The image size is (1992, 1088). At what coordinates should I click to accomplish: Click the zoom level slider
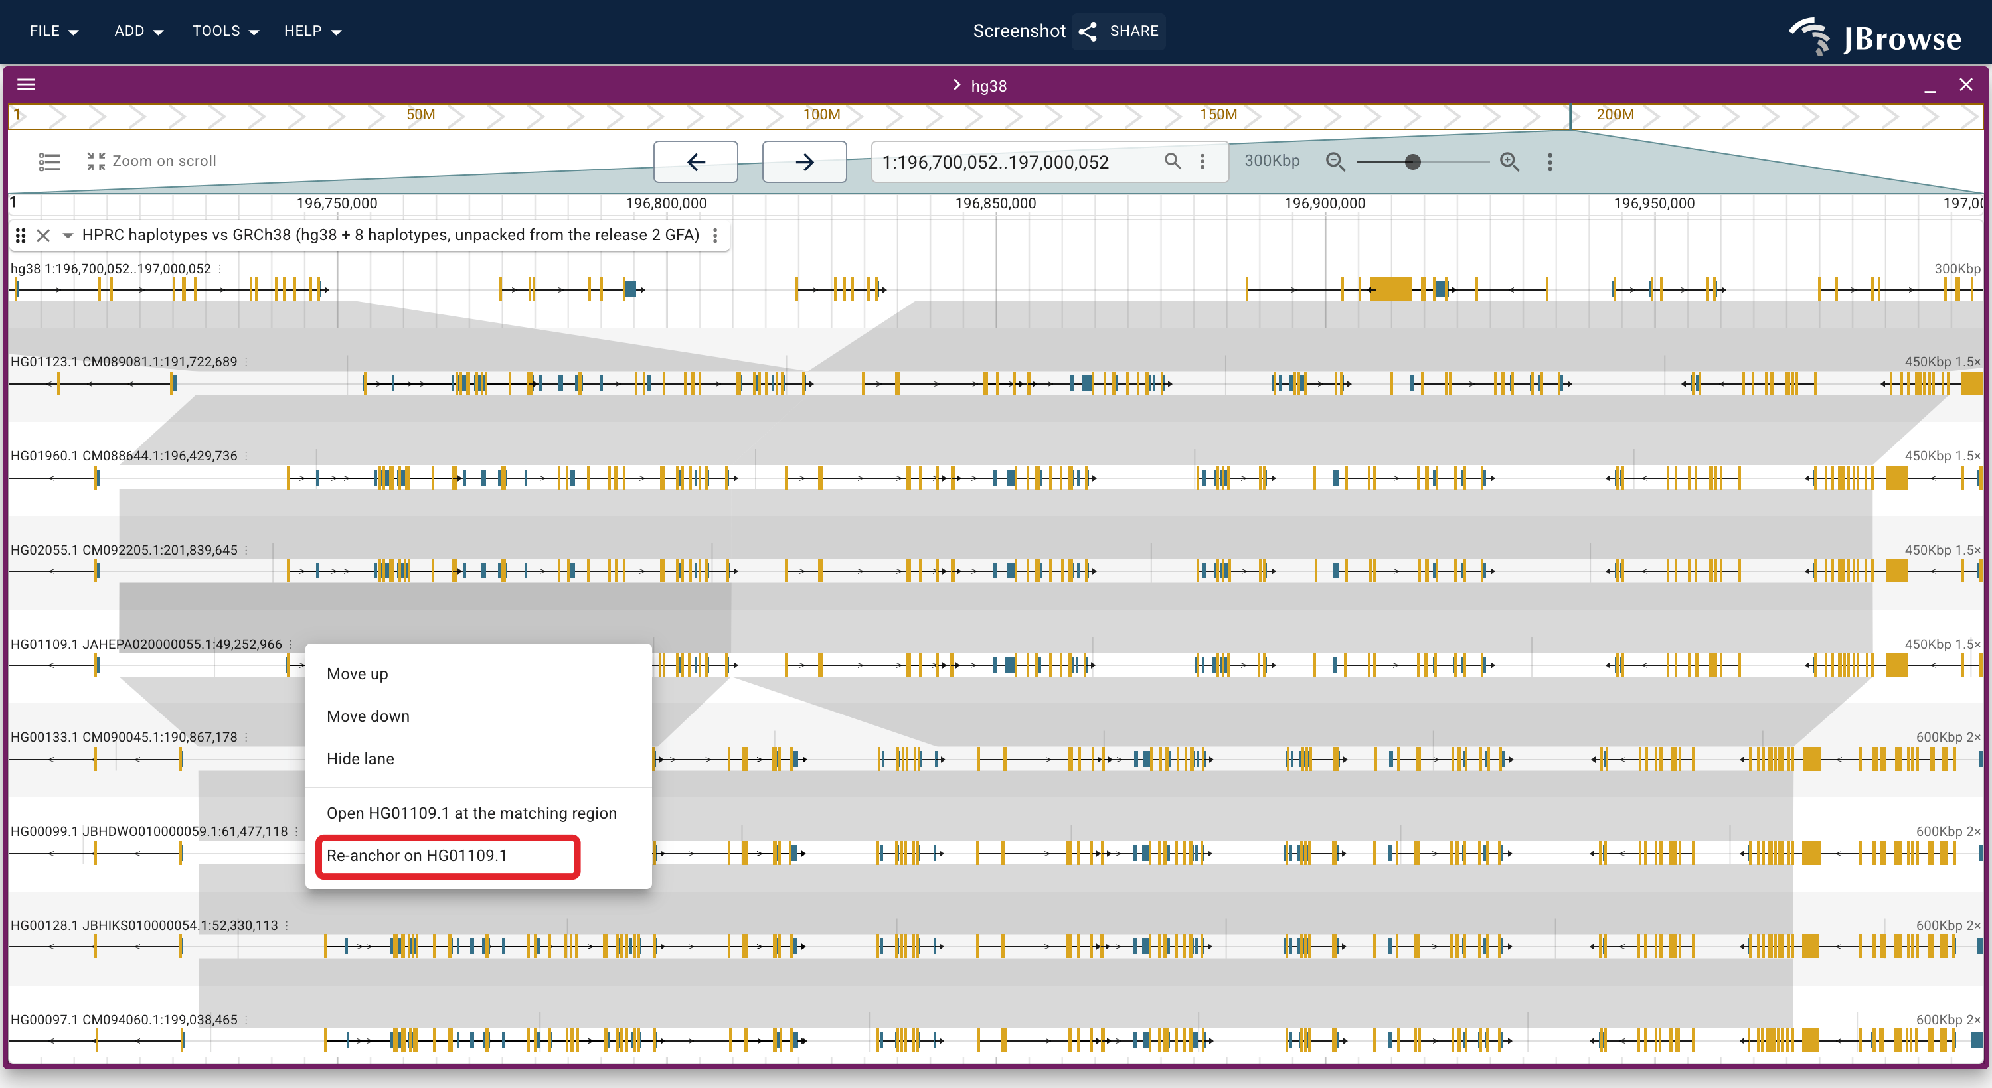click(1422, 161)
